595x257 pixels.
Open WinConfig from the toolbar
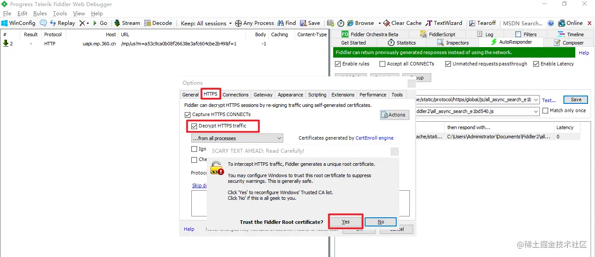pyautogui.click(x=18, y=23)
